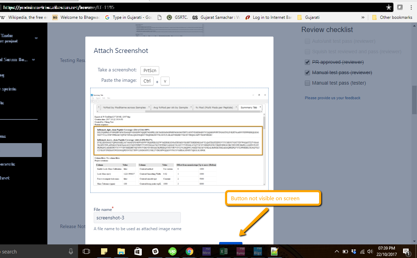
Task: Open the Other bookmarks folder
Action: point(392,17)
